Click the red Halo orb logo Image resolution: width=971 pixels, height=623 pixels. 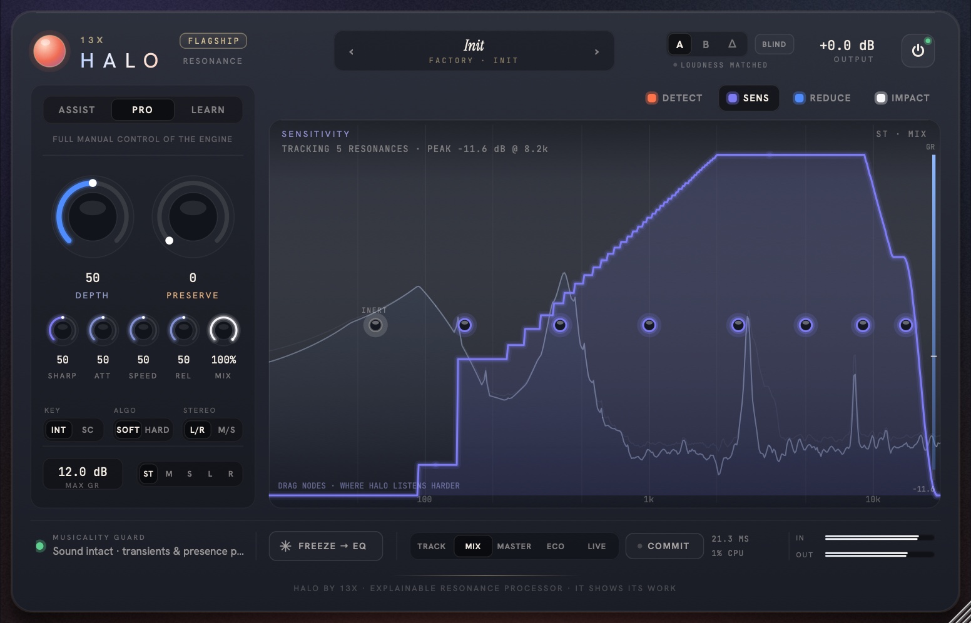(49, 51)
